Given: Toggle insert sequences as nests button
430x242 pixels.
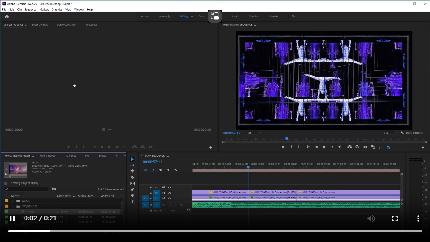Looking at the screenshot, I should click(145, 170).
